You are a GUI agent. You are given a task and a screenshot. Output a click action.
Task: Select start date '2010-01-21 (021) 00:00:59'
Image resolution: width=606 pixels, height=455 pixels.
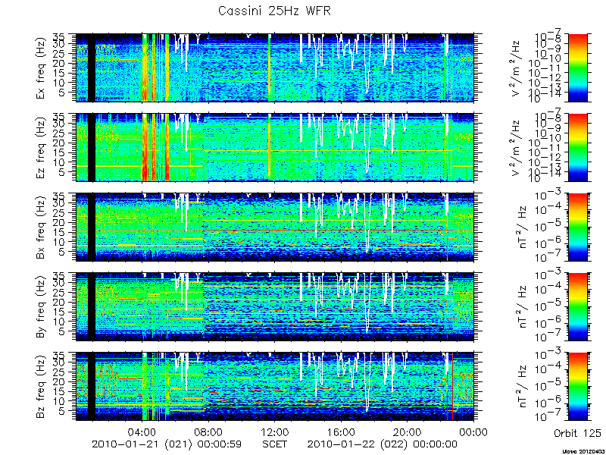(x=167, y=444)
